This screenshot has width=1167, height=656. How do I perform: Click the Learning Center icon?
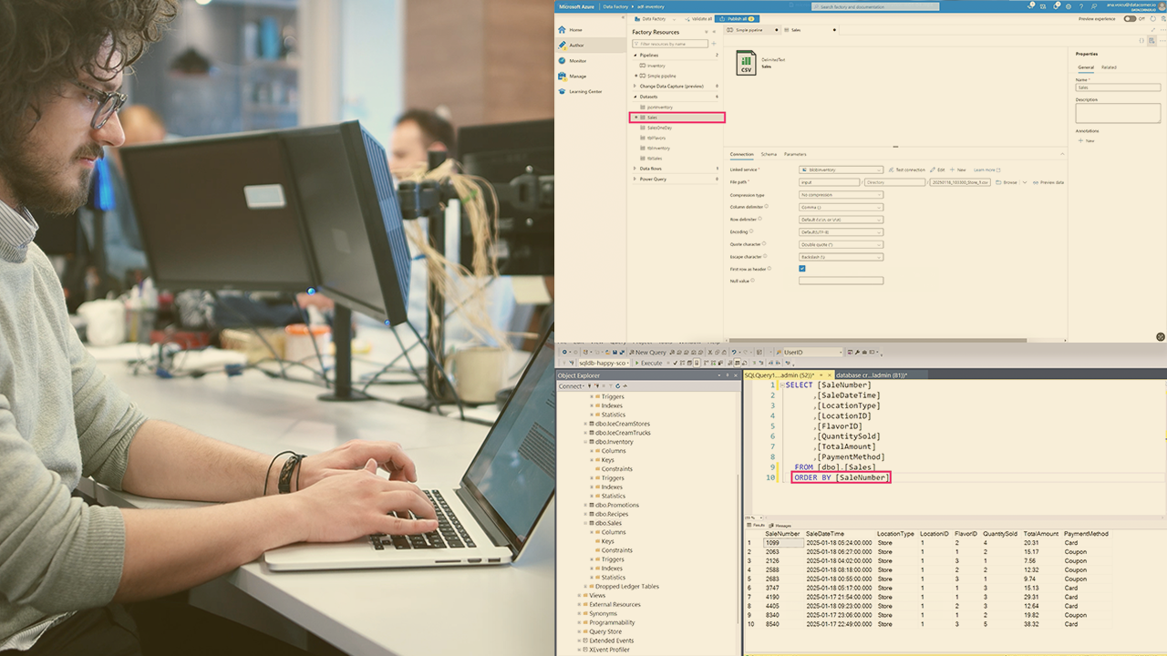(x=562, y=91)
